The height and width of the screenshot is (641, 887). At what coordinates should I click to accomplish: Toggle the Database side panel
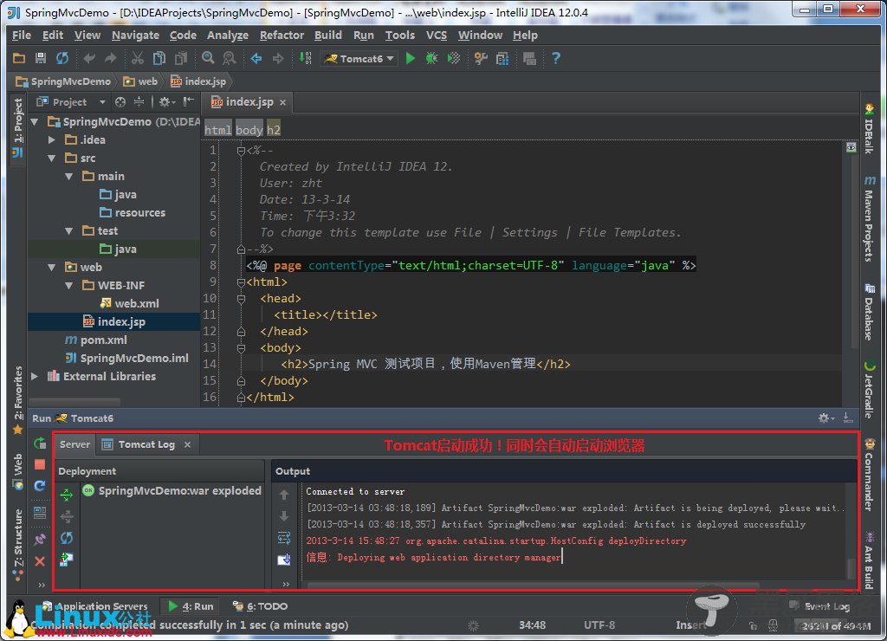click(869, 311)
